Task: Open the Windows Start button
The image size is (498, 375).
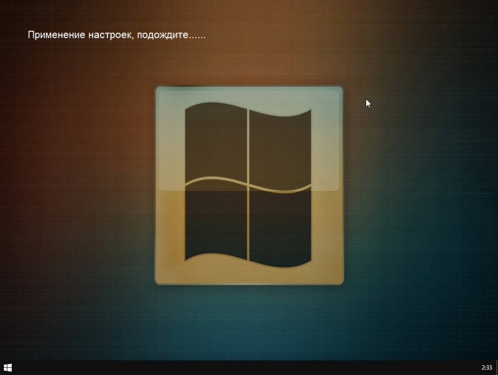Action: tap(7, 368)
